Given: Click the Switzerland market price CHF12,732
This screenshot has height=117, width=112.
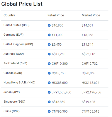Looking at the screenshot, I should tap(90, 63).
